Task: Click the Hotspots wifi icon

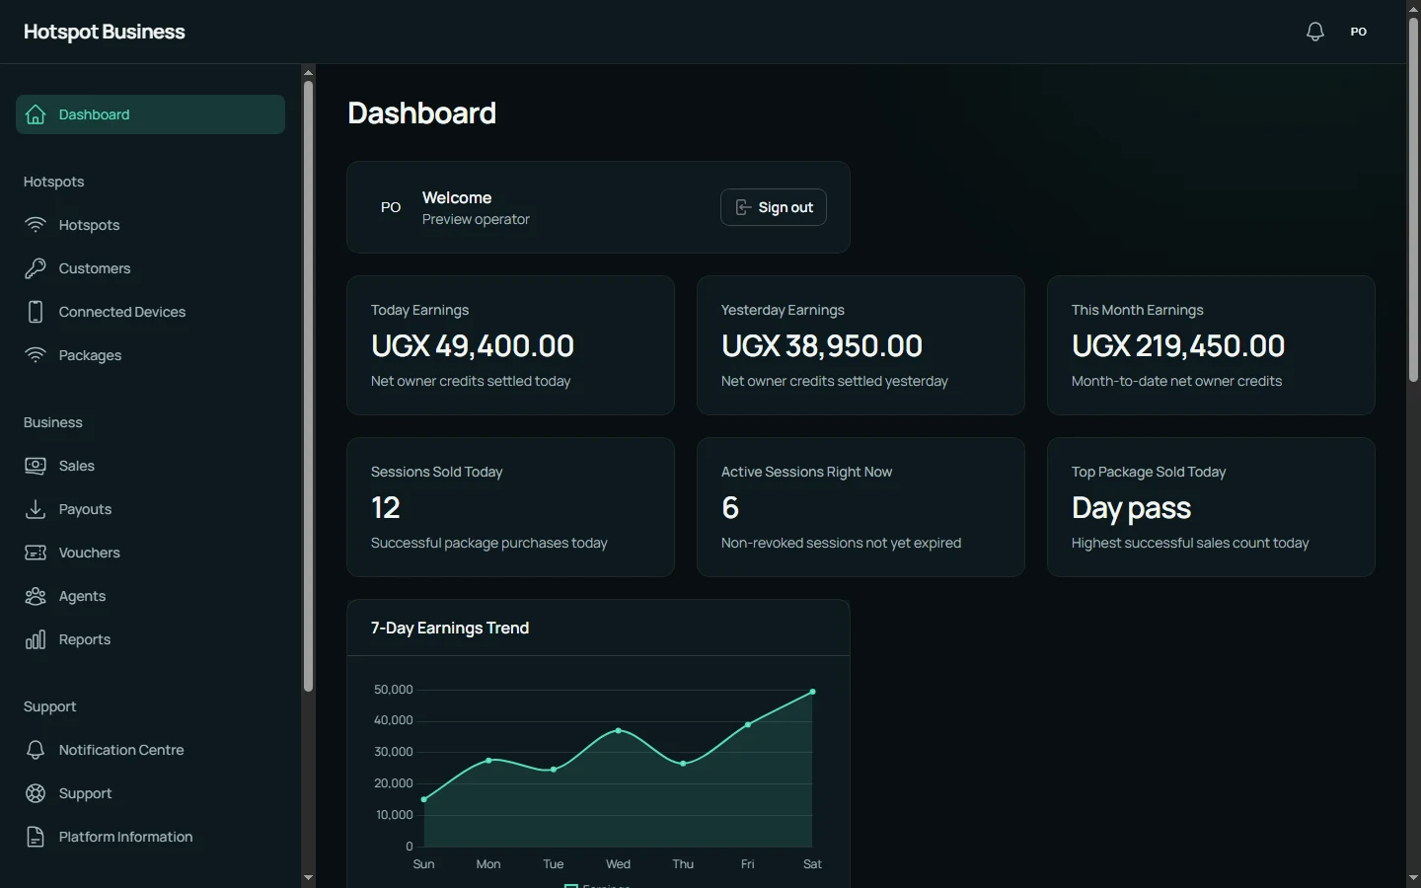Action: (36, 225)
